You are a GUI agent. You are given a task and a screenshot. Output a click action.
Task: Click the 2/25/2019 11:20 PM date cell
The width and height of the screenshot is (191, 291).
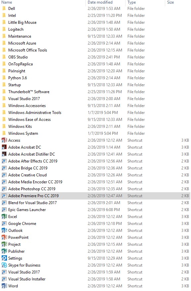click(105, 16)
